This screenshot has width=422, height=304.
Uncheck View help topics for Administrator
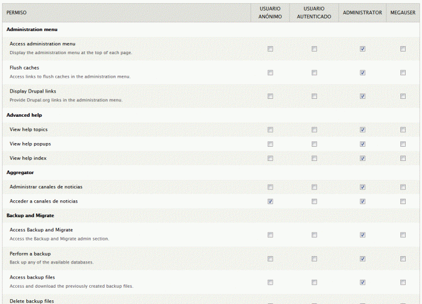(362, 129)
